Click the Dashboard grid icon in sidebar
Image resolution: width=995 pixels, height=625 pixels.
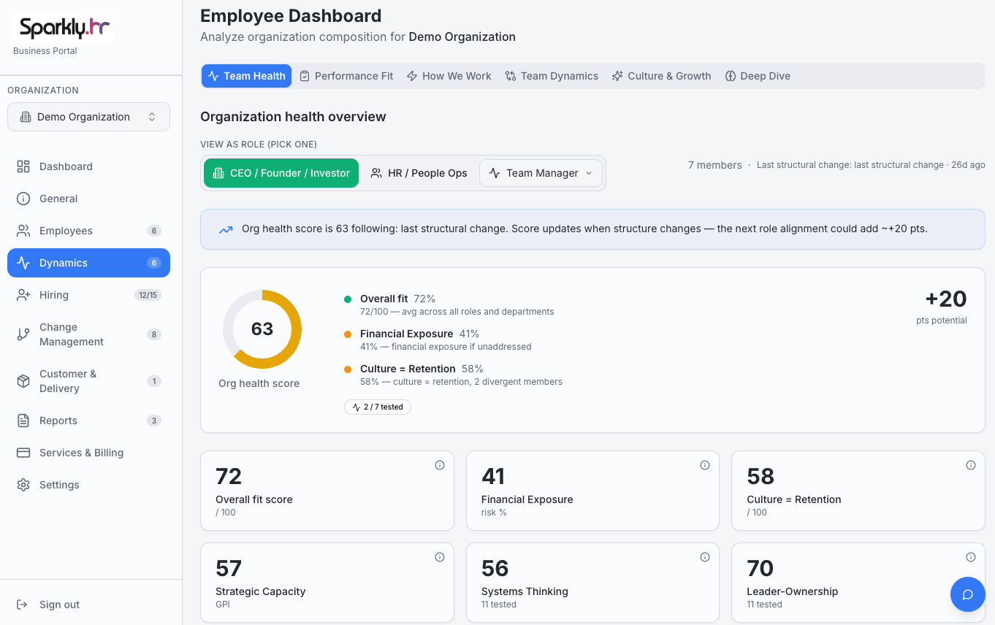[x=23, y=166]
